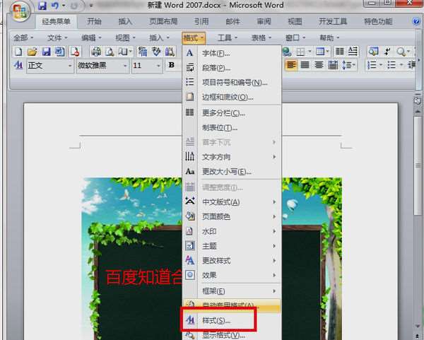The width and height of the screenshot is (424, 340).
Task: Choose 更多分栏(C)... menu item
Action: tap(232, 113)
